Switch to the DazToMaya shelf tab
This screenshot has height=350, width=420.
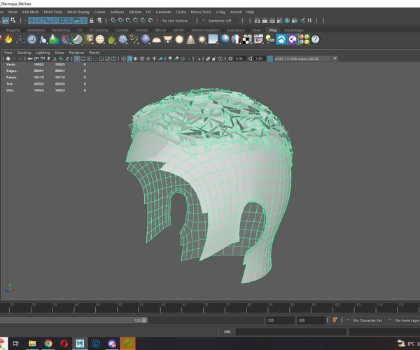tap(294, 30)
